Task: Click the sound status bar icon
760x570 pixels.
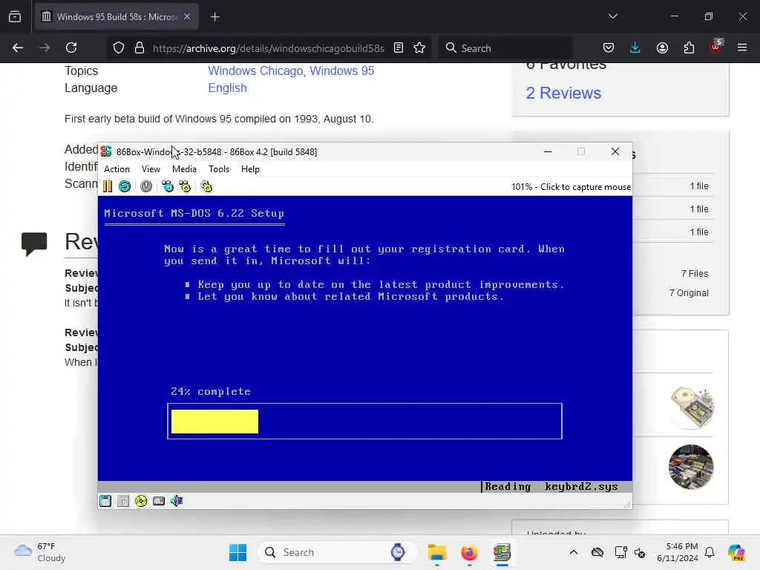Action: coord(177,501)
